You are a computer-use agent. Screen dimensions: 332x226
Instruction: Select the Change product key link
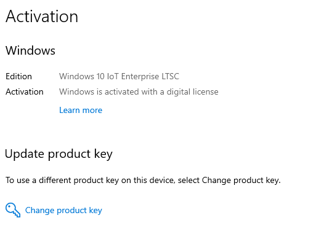[63, 211]
